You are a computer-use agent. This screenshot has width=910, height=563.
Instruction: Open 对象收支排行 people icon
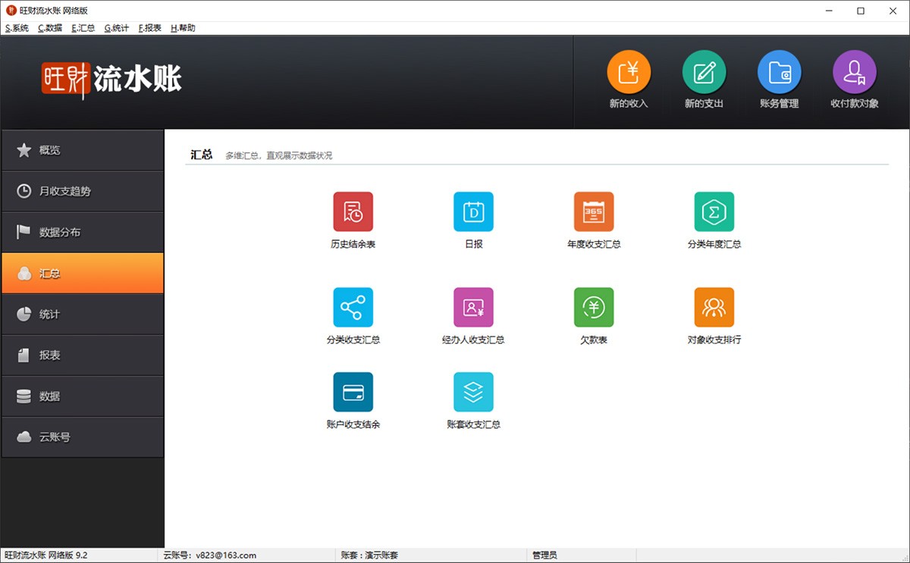point(714,307)
